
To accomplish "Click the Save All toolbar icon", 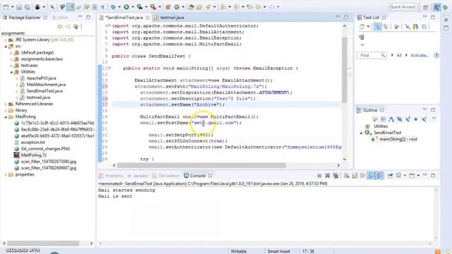I will 27,7.
